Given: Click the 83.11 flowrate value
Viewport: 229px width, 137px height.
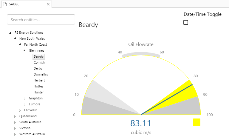Looking at the screenshot, I should point(140,123).
